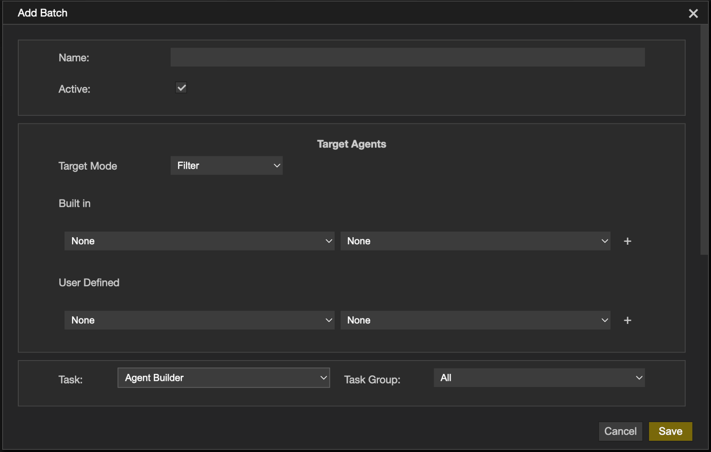Add another User Defined filter row
Screen dimensions: 711x452
627,320
